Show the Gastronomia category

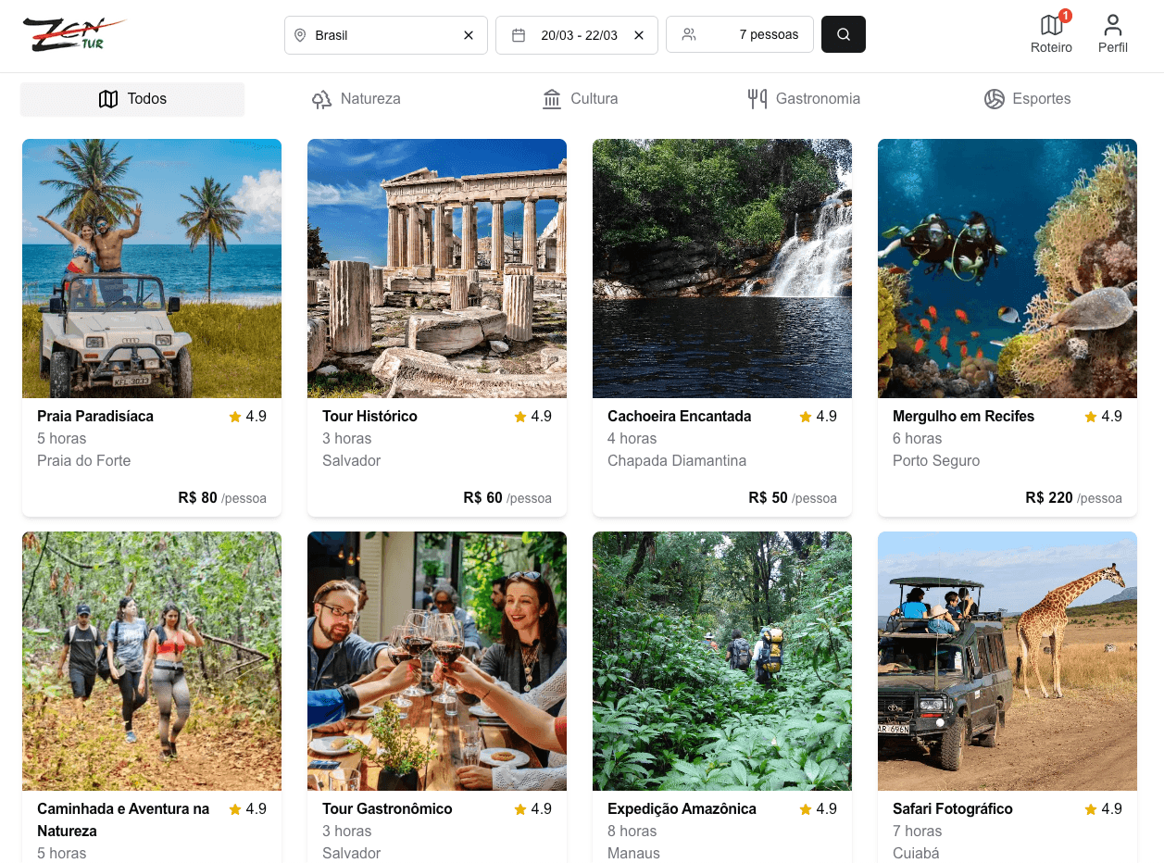(804, 99)
